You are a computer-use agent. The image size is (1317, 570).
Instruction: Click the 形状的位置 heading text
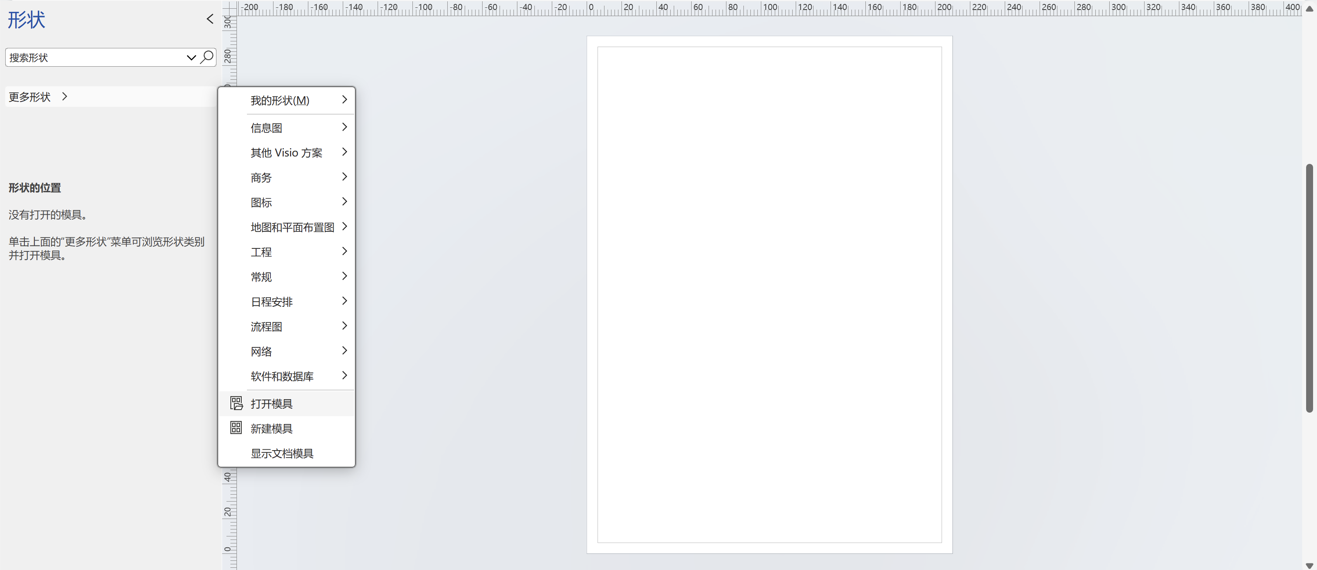[35, 188]
